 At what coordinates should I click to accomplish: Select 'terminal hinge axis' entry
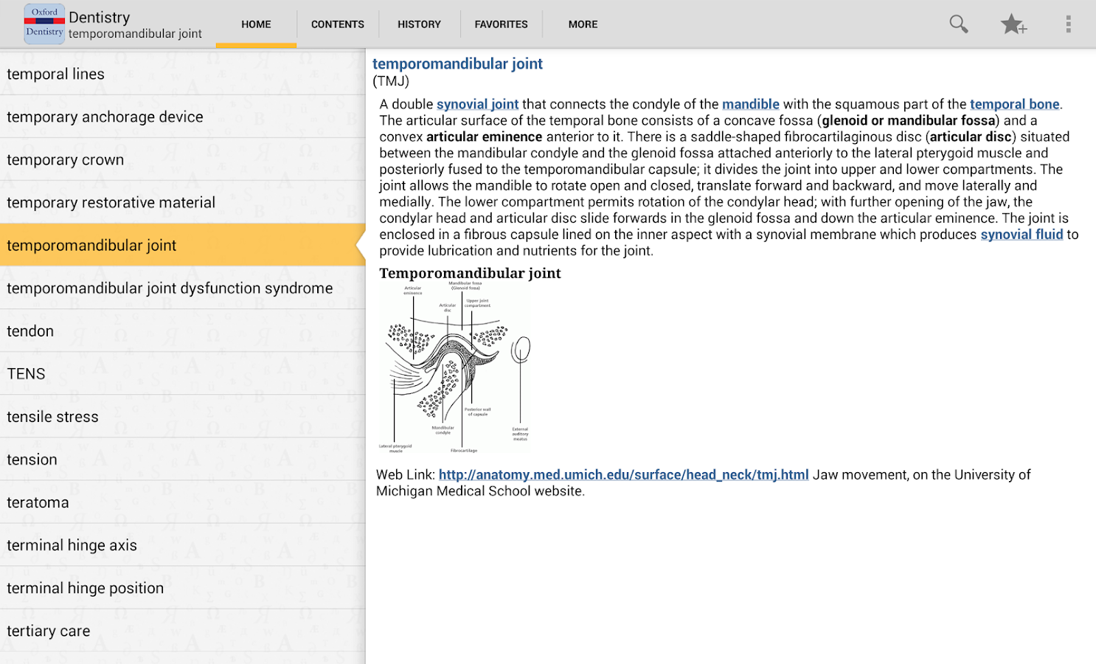[183, 544]
